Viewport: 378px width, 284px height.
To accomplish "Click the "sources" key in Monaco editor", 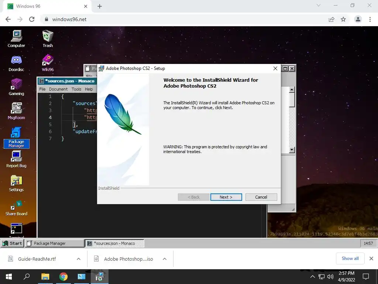I will (85, 104).
